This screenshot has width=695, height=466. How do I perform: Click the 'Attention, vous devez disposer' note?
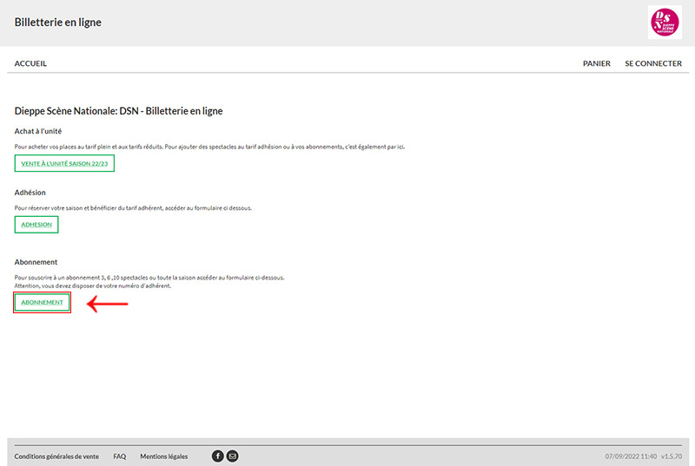pos(93,286)
